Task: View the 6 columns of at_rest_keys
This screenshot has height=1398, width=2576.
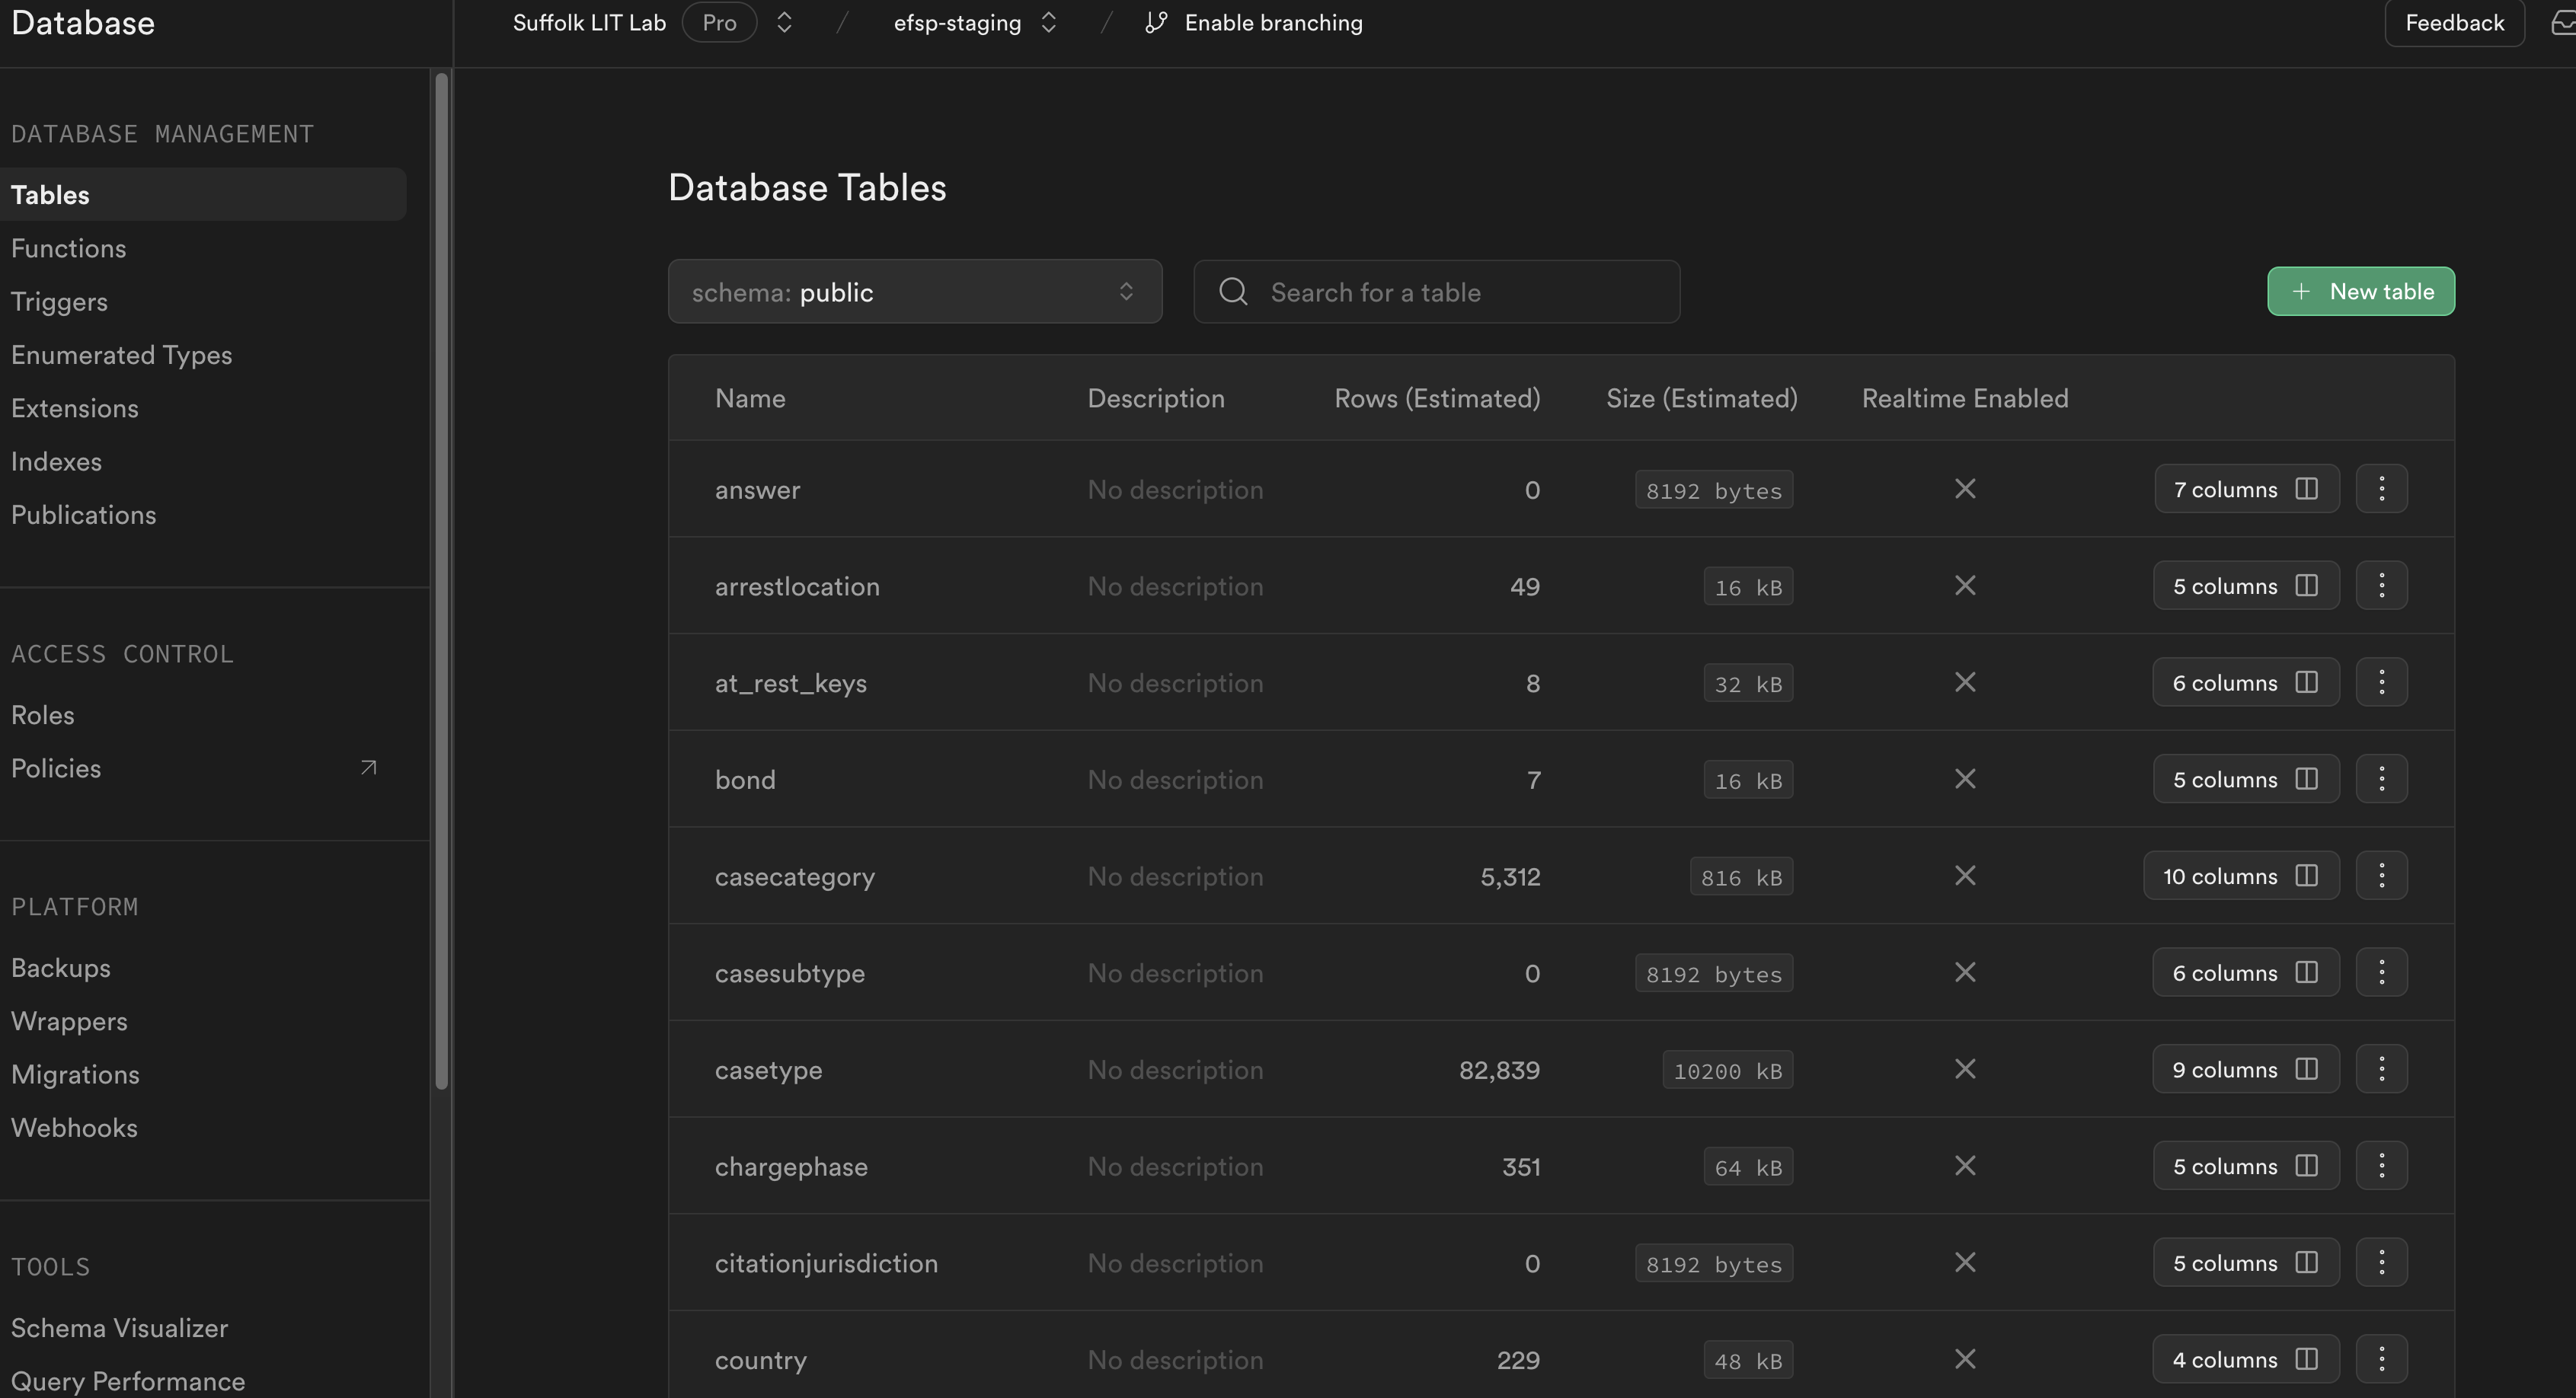Action: click(2246, 682)
